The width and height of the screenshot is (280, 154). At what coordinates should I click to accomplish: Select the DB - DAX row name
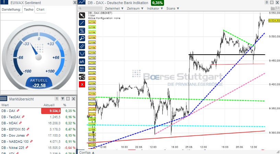(8, 111)
